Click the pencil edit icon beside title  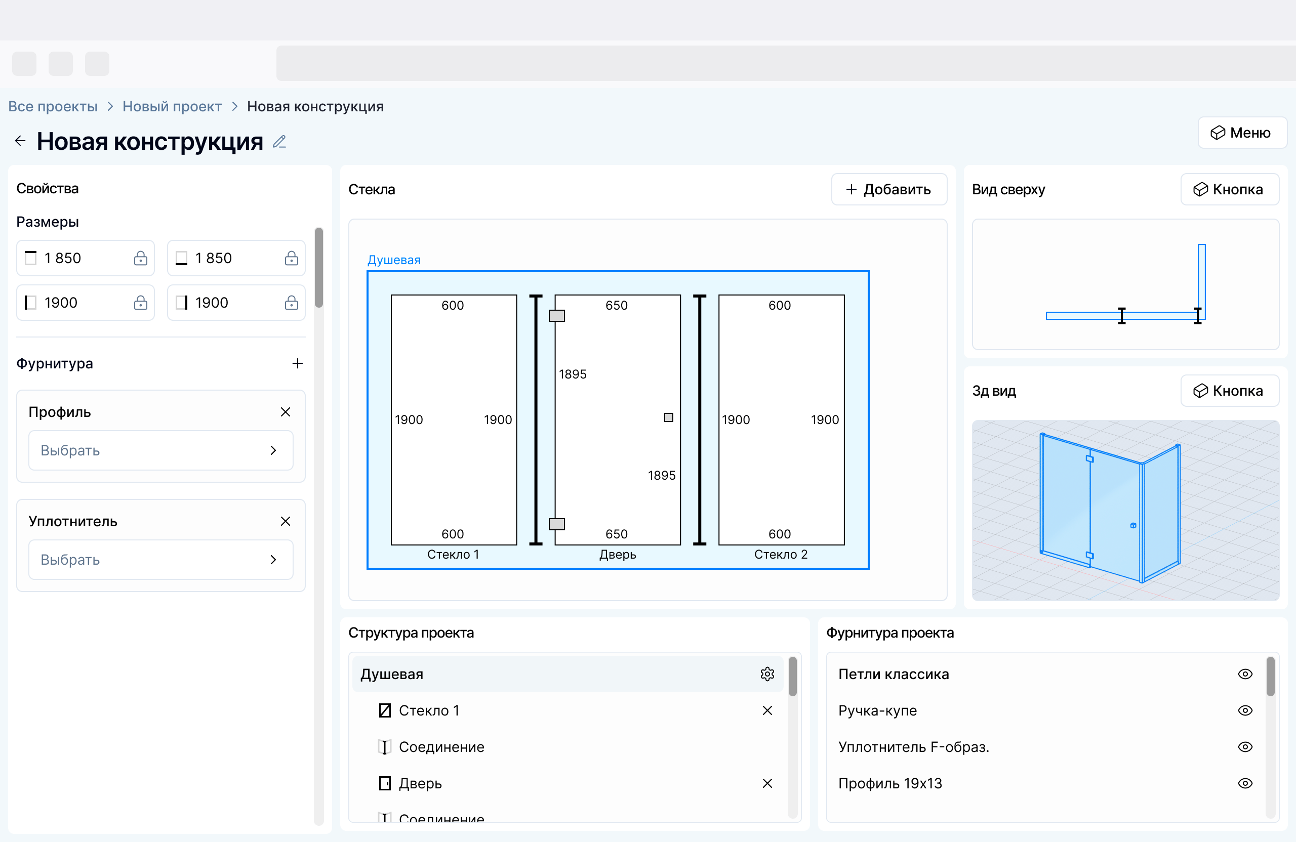pyautogui.click(x=279, y=142)
